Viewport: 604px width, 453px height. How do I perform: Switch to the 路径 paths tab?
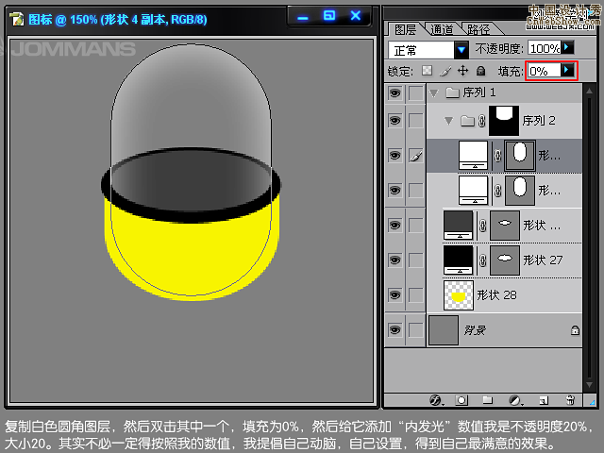(x=474, y=29)
